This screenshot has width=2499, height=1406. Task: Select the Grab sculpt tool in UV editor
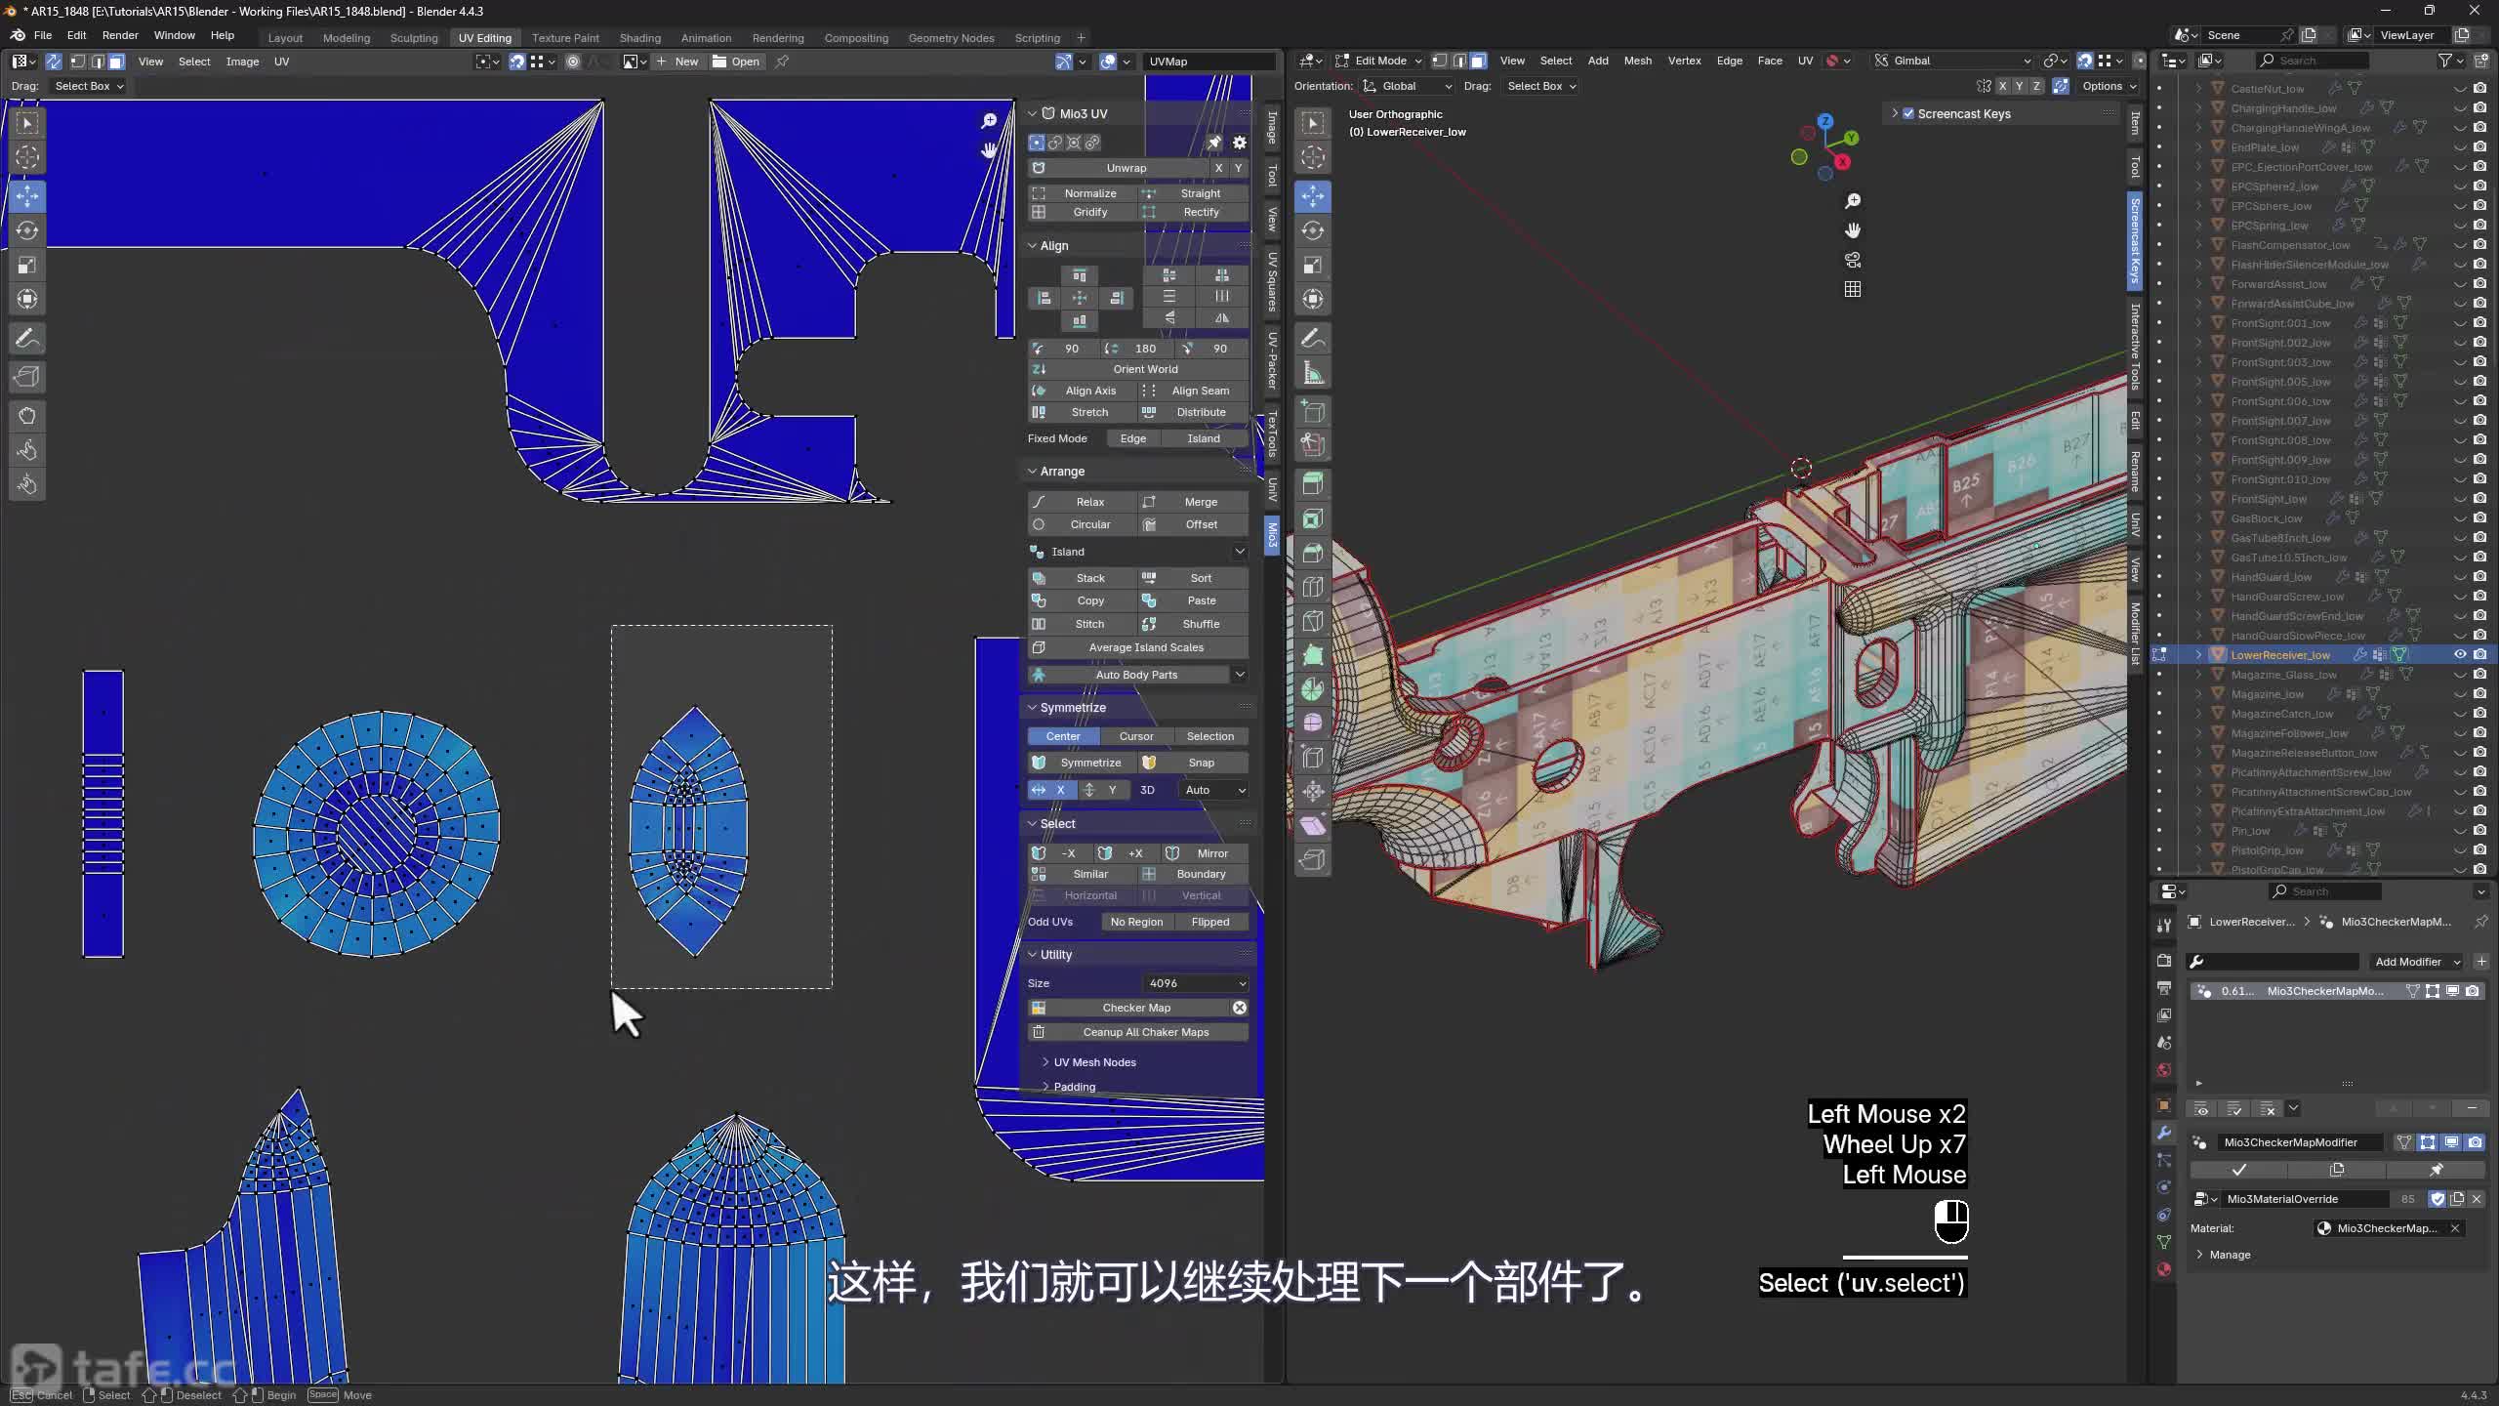27,416
